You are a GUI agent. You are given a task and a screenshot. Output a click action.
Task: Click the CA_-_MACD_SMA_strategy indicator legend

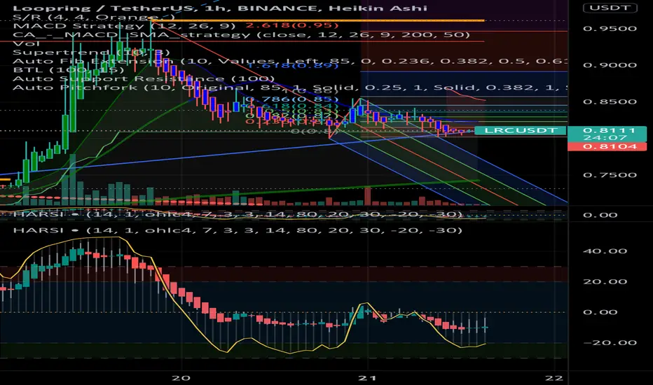pyautogui.click(x=241, y=34)
